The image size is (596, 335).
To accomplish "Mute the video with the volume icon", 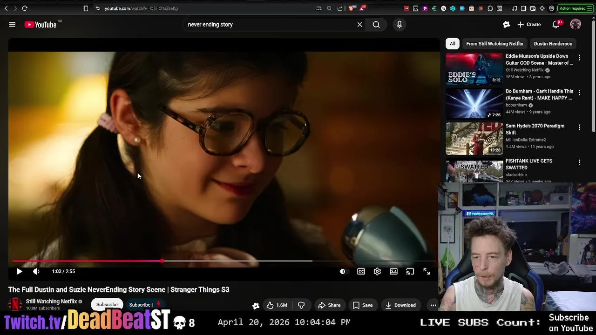I will (36, 271).
